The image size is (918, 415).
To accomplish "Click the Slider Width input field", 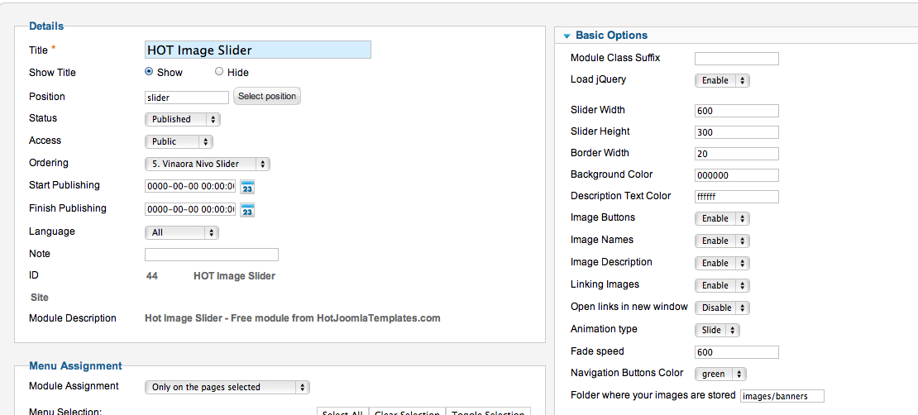I will click(x=737, y=111).
